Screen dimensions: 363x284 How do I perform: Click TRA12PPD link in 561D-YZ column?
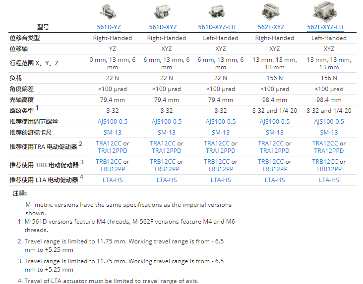(113, 151)
